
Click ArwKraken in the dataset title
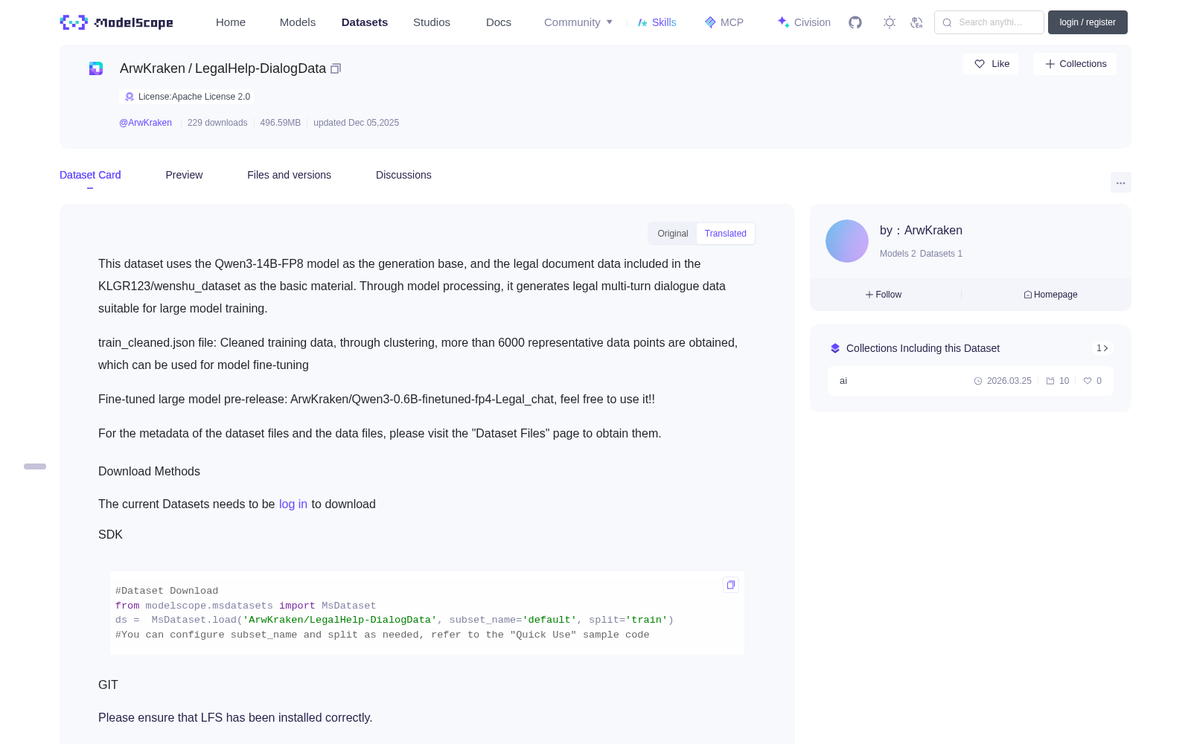coord(153,68)
